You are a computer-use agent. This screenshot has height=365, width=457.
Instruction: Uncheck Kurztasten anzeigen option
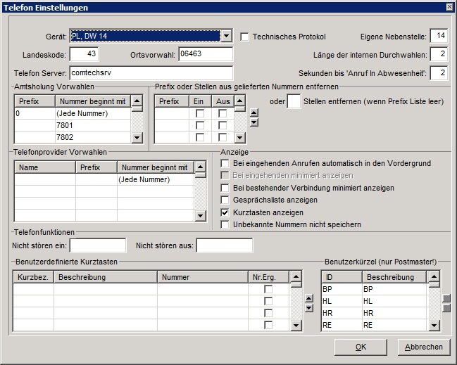coord(225,212)
